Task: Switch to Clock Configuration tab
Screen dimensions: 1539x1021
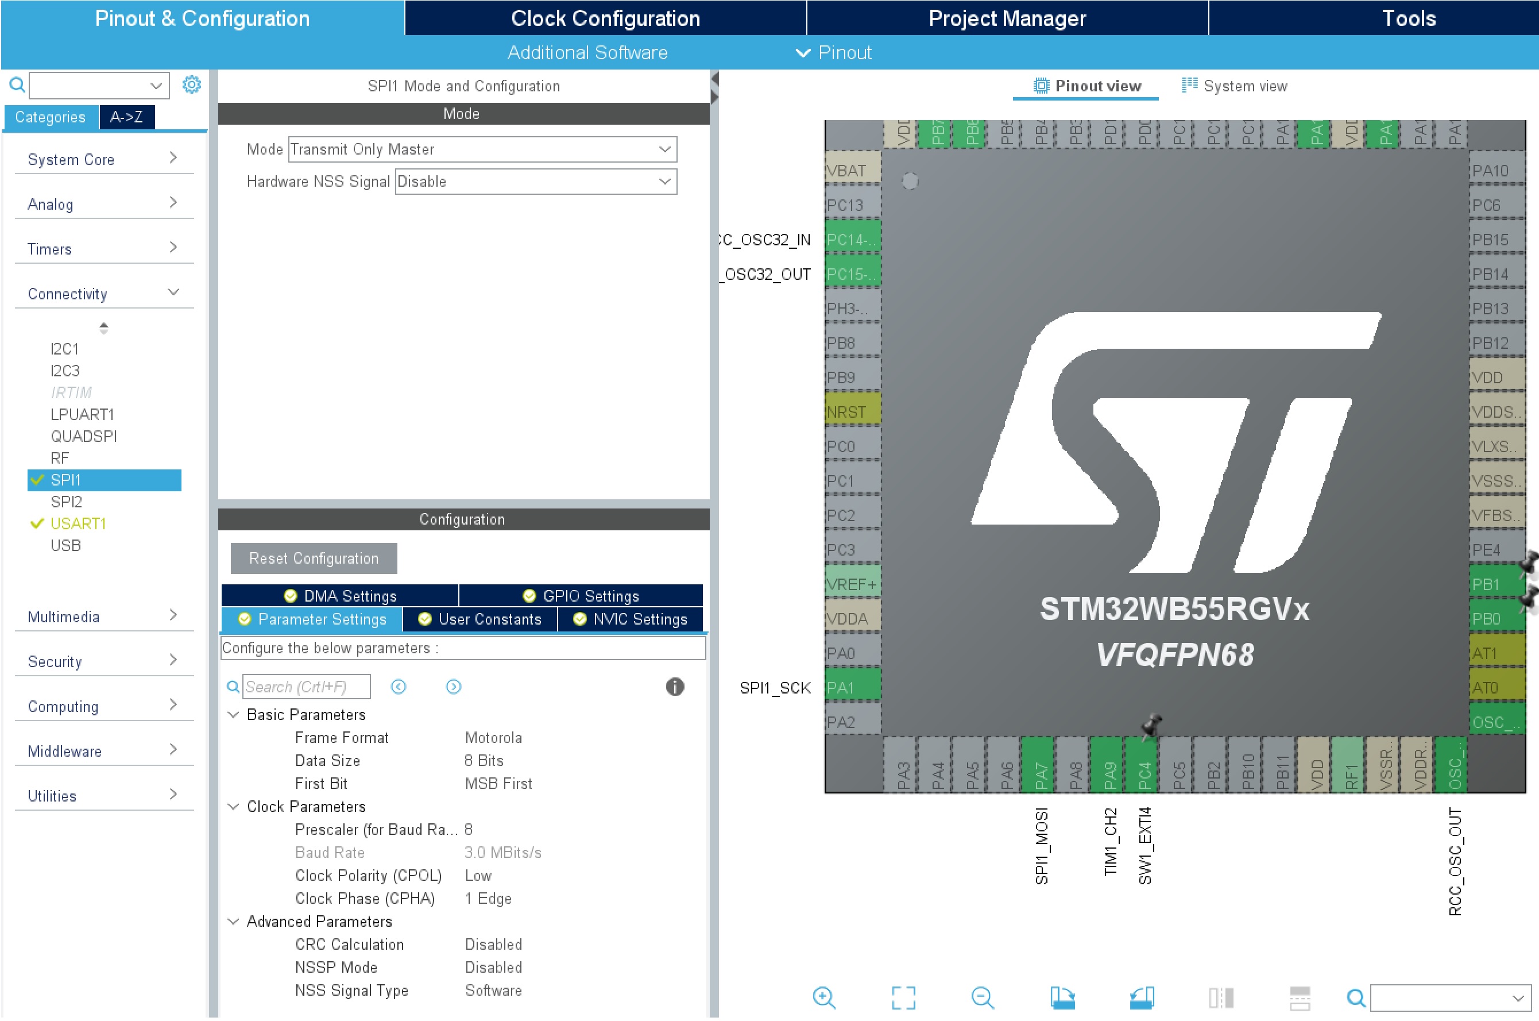Action: (x=605, y=18)
